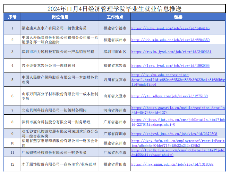230x176 pixels.
Task: Click the 序号 header cell
Action: 12,17
